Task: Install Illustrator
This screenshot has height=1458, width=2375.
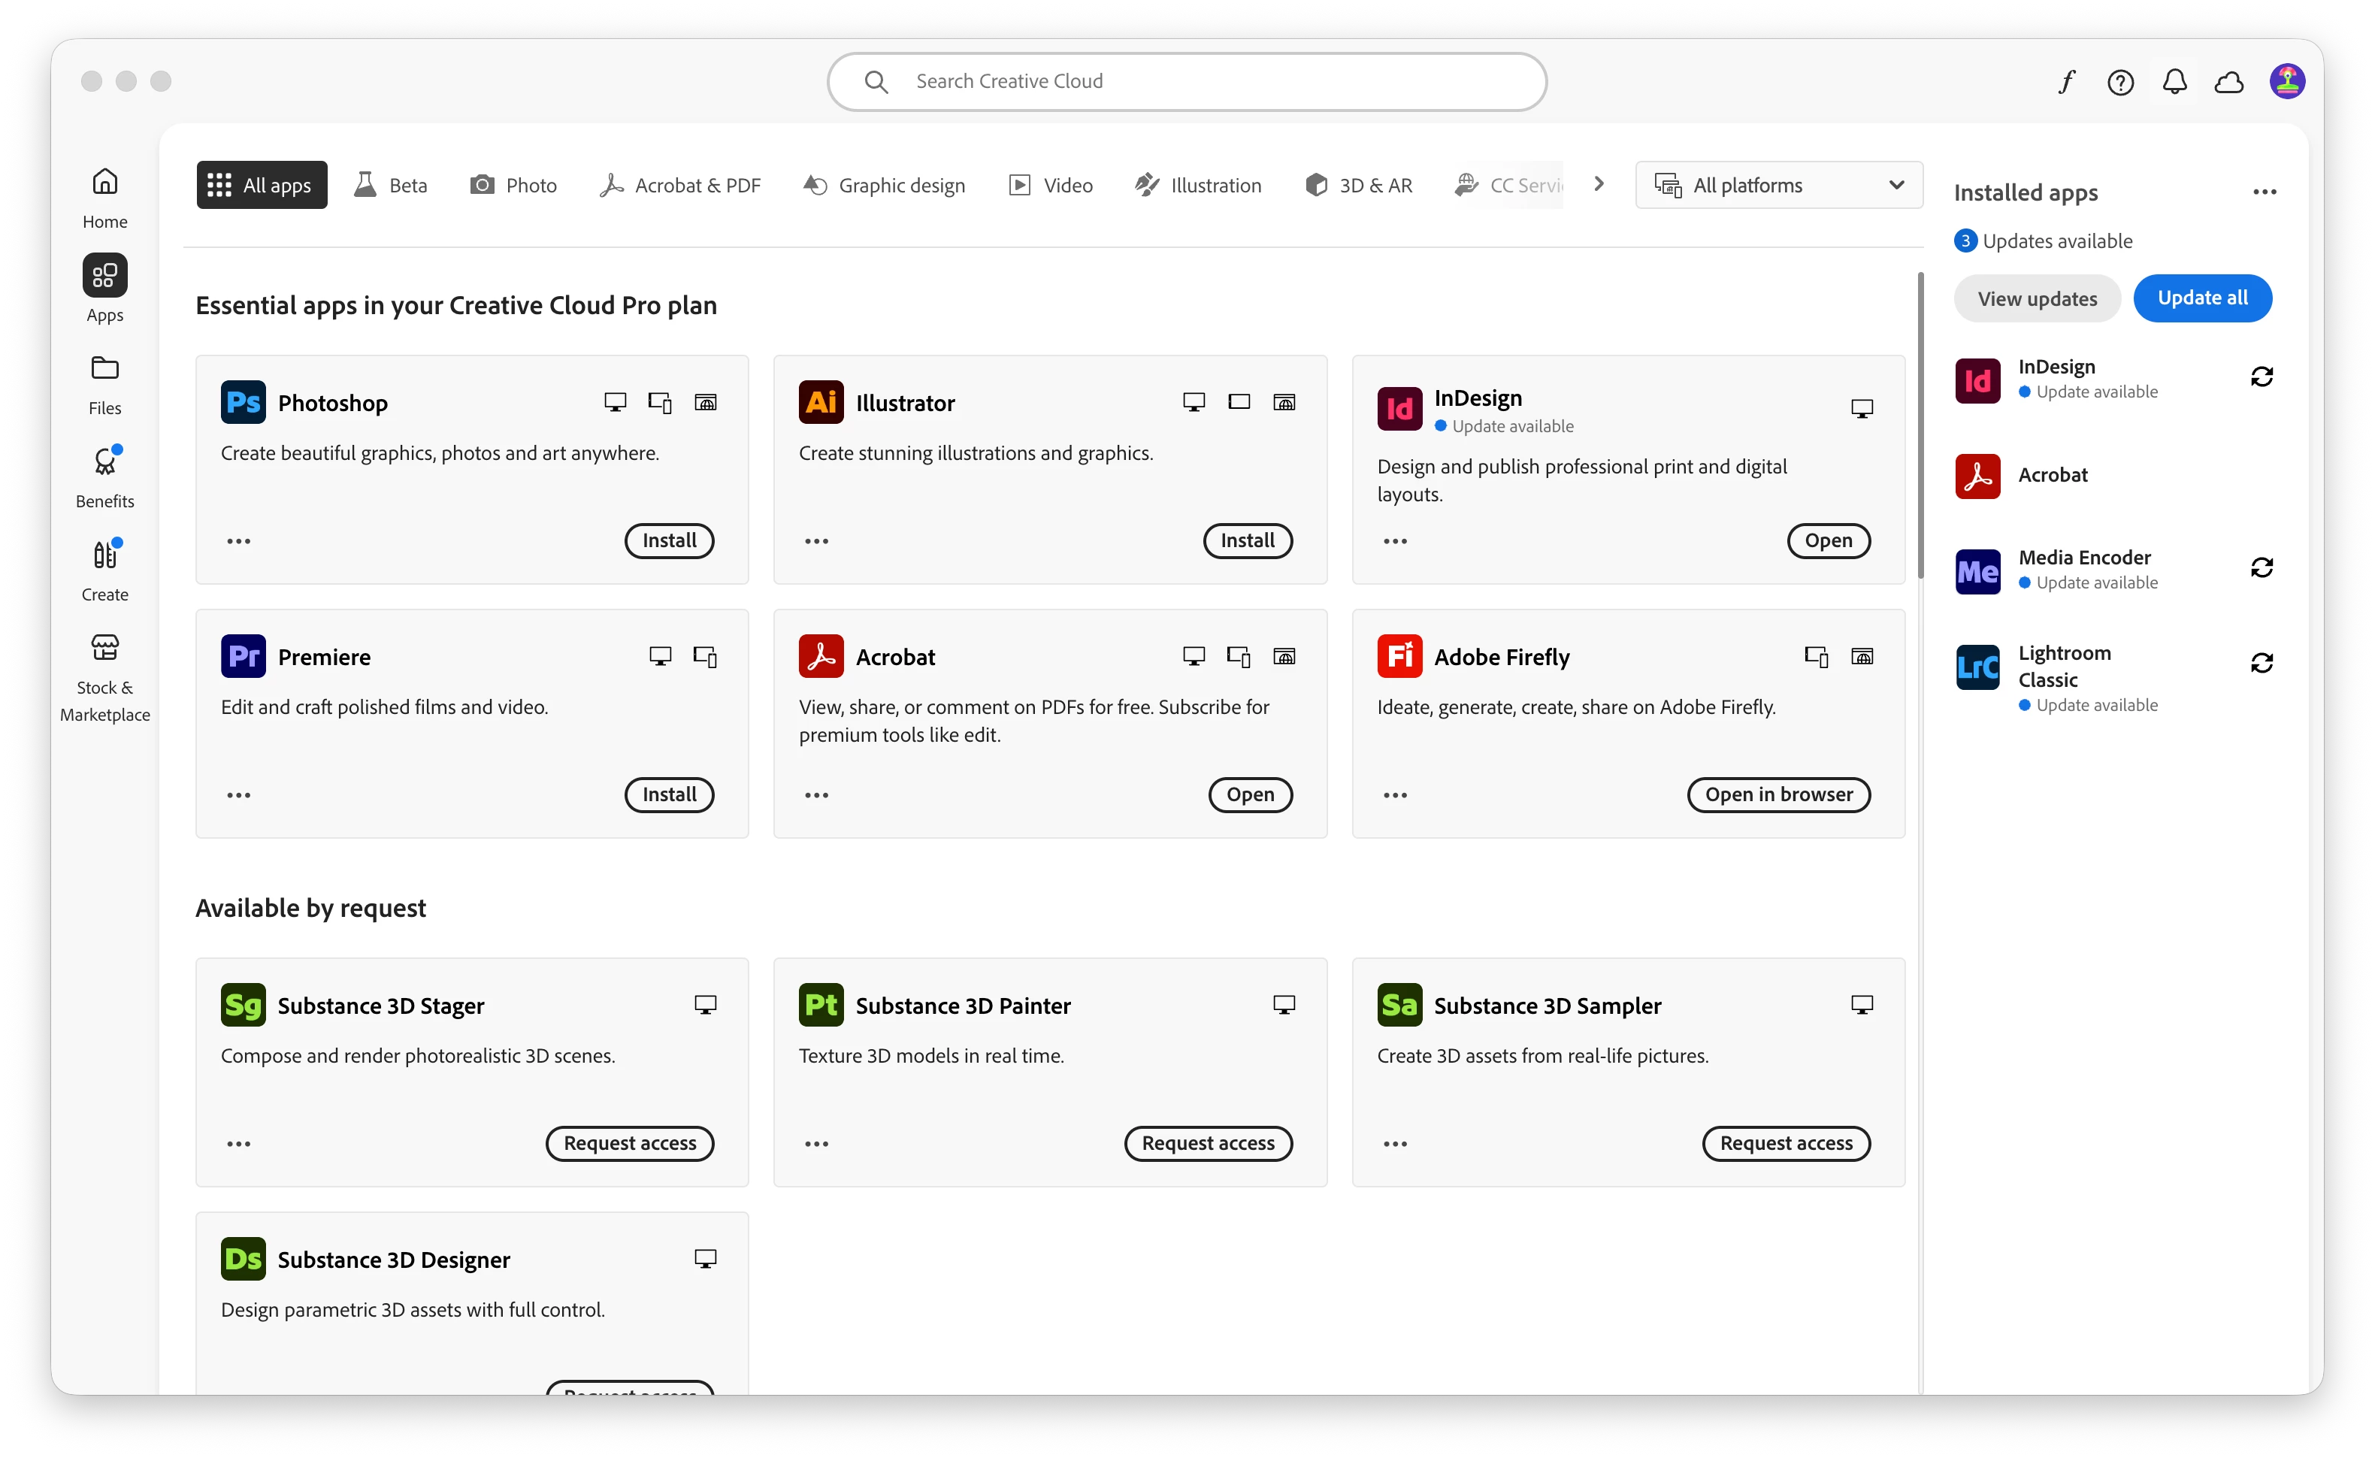Action: [x=1248, y=541]
